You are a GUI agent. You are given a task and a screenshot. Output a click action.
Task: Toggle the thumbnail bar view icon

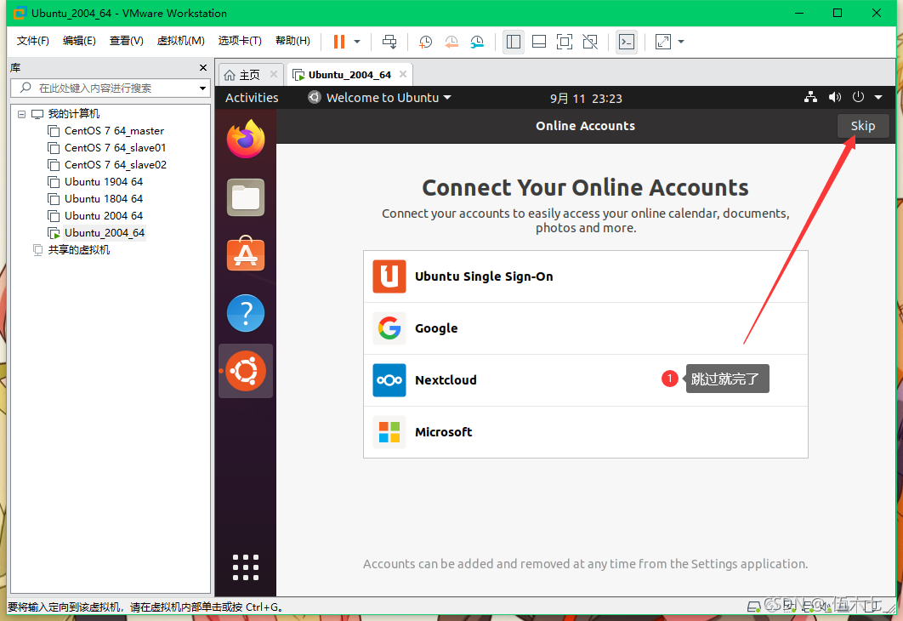pos(539,42)
